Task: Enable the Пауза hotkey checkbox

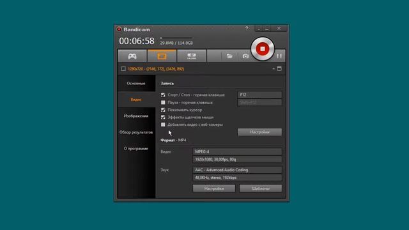Action: (163, 102)
